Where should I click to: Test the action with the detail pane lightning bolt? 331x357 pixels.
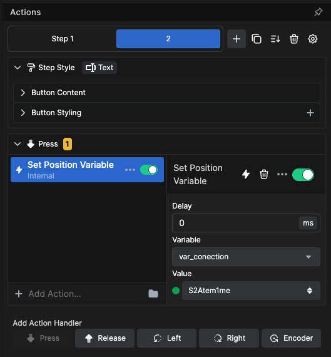tap(246, 174)
